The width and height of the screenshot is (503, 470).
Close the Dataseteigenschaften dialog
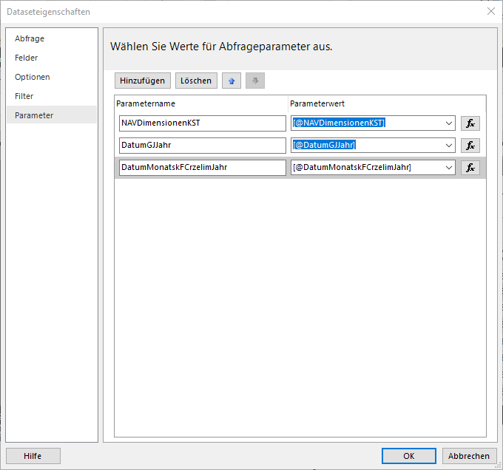tap(491, 12)
